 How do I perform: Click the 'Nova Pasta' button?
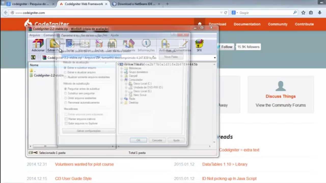[x=171, y=57]
